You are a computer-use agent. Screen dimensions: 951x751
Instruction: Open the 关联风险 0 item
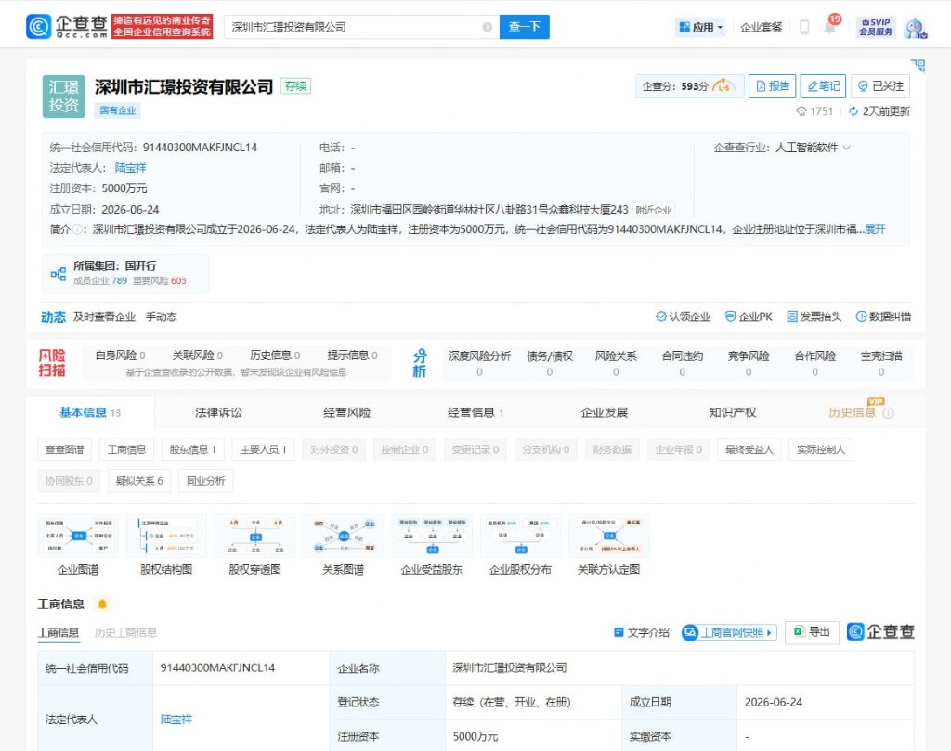coord(197,356)
